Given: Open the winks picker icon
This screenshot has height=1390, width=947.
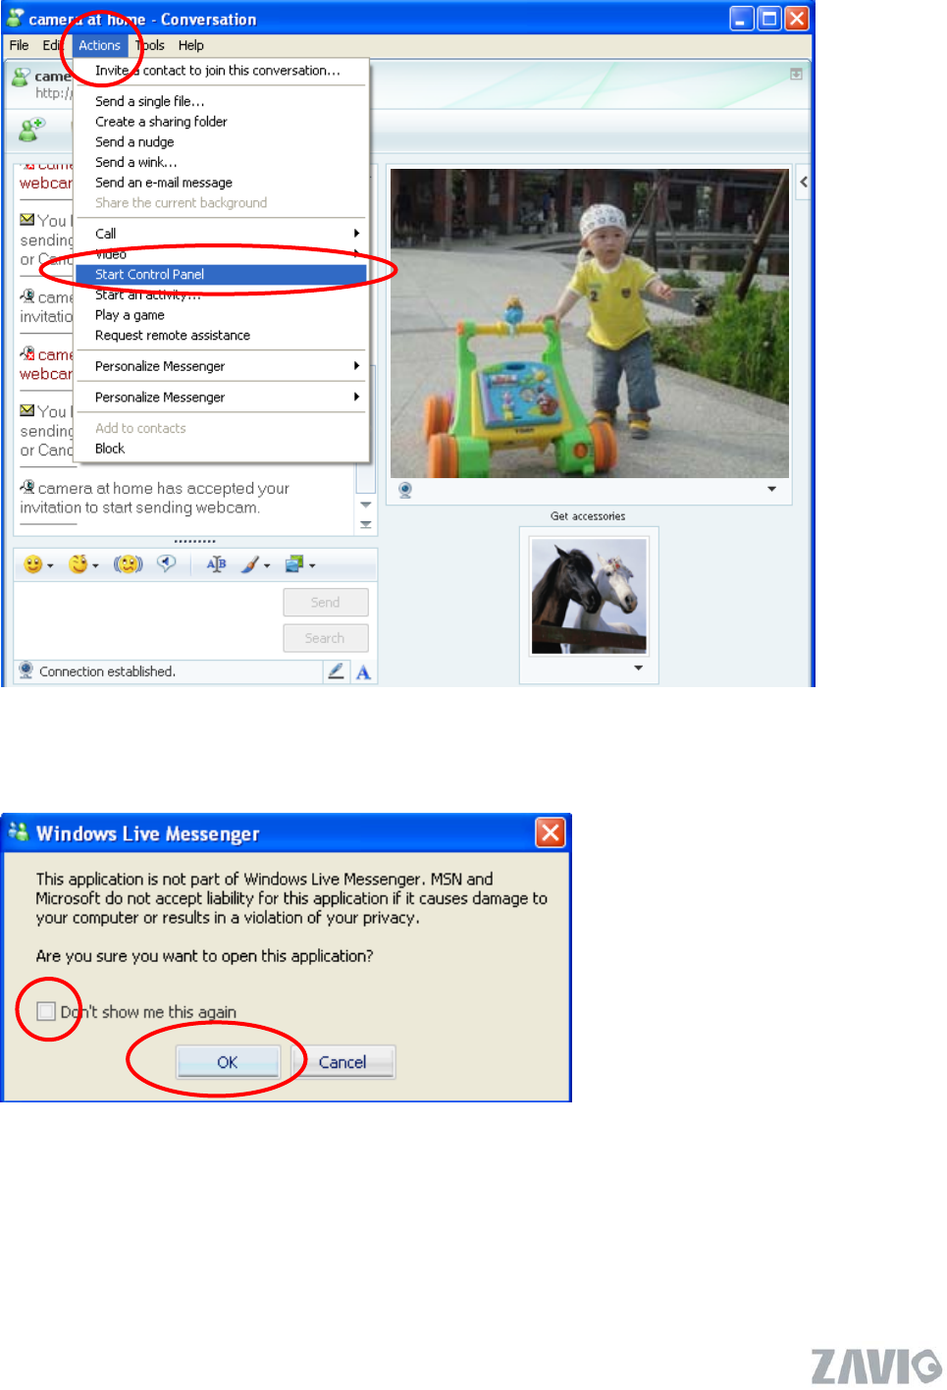Looking at the screenshot, I should tap(79, 564).
